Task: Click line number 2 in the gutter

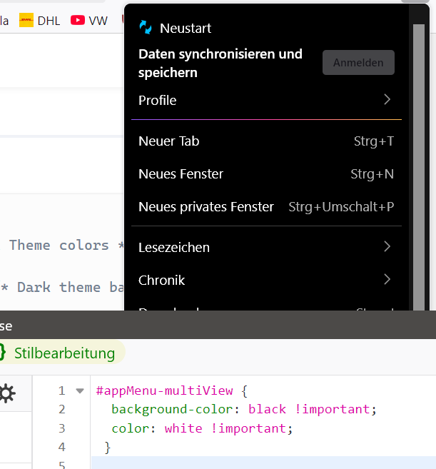Action: 62,409
